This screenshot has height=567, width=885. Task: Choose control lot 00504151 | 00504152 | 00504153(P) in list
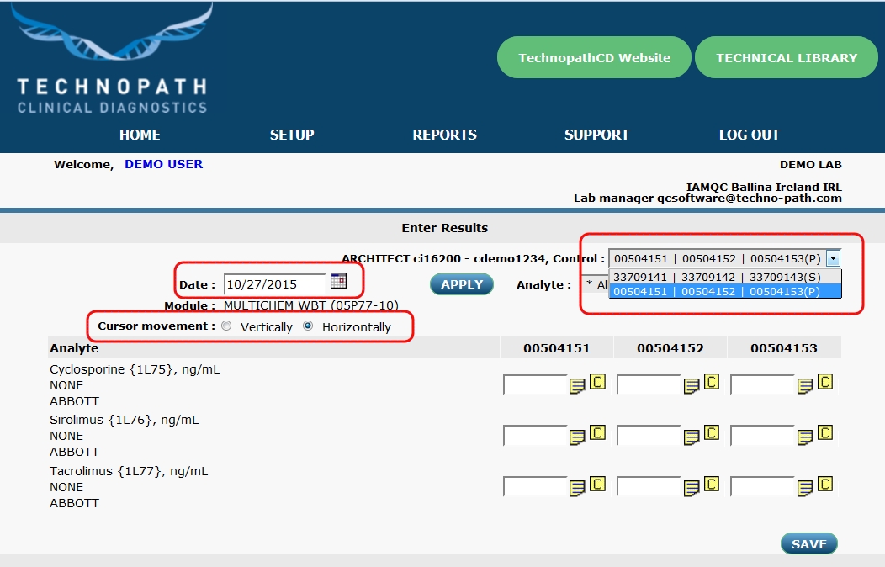724,291
